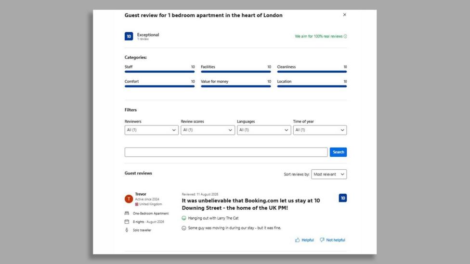
Task: Click the '8 nights · August 2026' text
Action: [x=148, y=222]
